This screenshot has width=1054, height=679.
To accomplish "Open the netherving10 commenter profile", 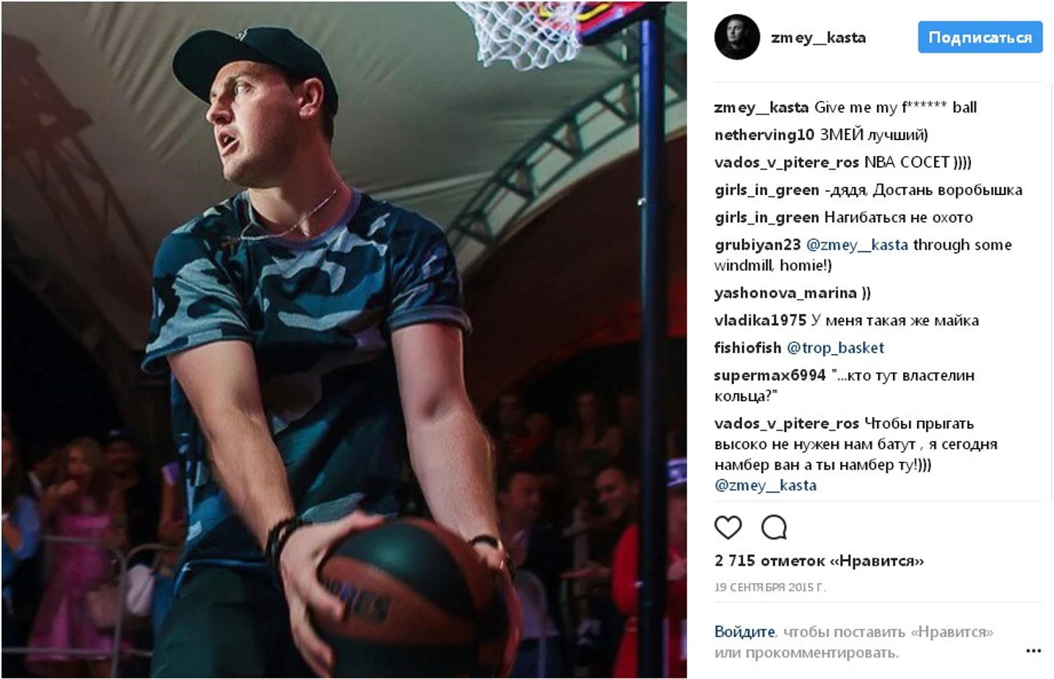I will click(765, 135).
